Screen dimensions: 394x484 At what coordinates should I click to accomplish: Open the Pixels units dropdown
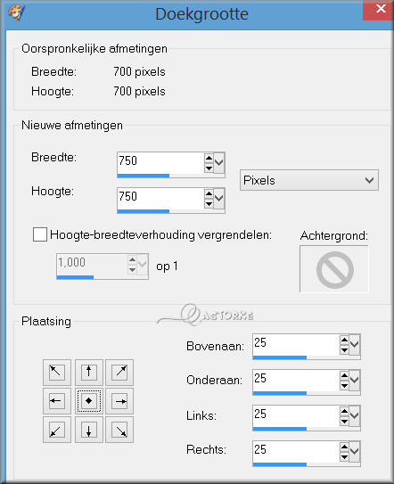[309, 180]
